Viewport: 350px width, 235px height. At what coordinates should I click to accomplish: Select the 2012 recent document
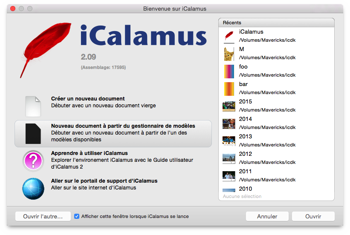click(276, 158)
